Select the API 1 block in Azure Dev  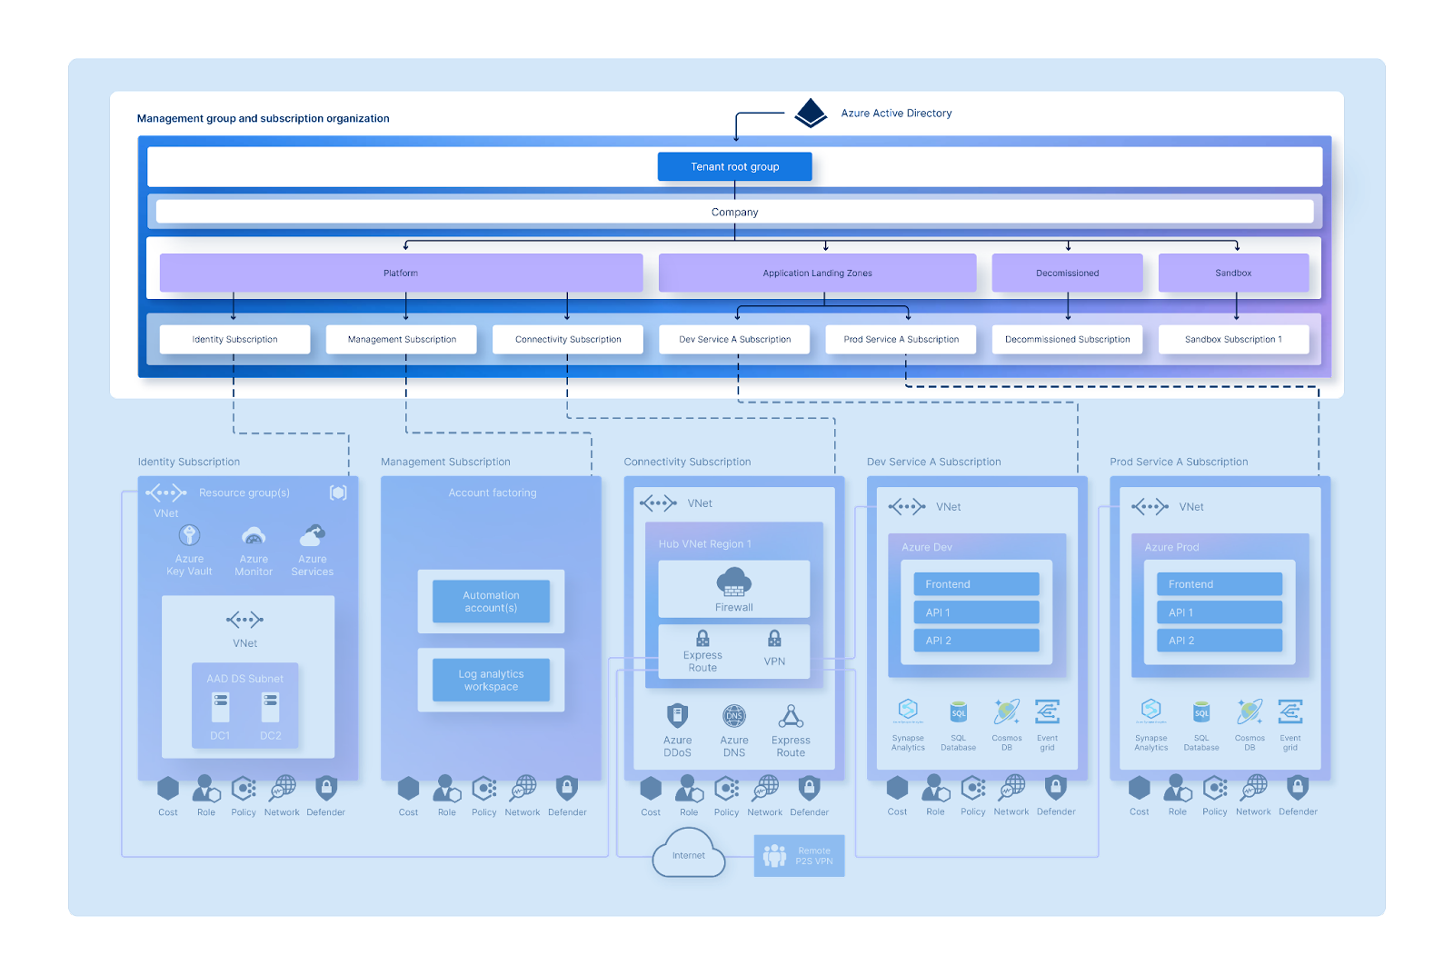tap(977, 612)
